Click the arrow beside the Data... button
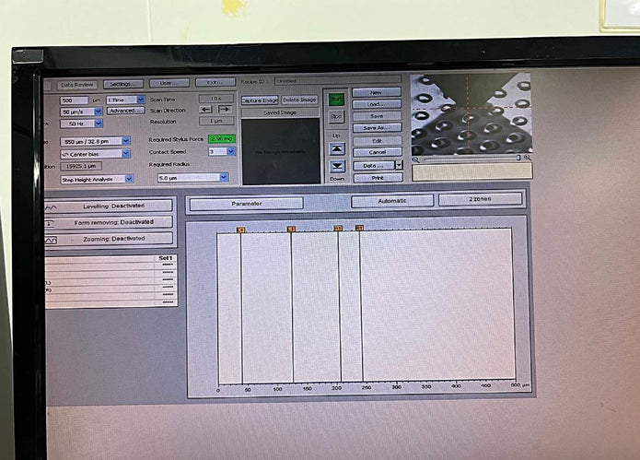Screen dimensions: 640x460 pos(399,165)
